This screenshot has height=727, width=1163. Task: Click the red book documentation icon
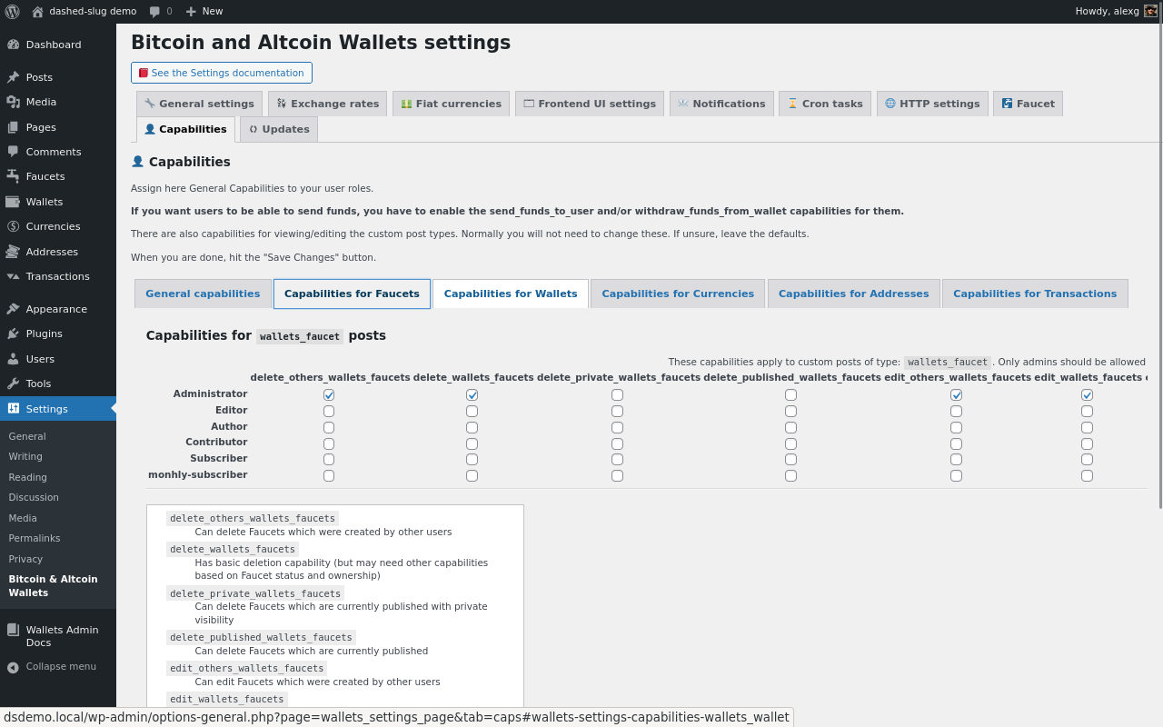pos(144,73)
